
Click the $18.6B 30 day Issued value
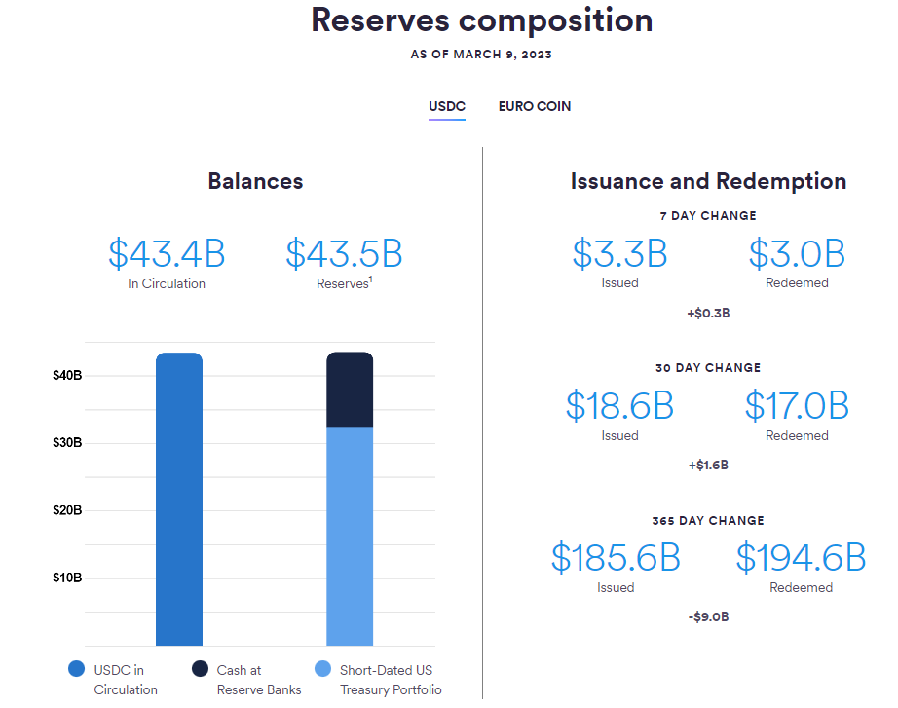click(619, 405)
